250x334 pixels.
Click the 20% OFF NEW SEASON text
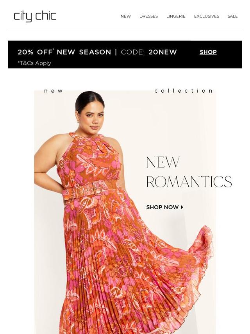(64, 52)
